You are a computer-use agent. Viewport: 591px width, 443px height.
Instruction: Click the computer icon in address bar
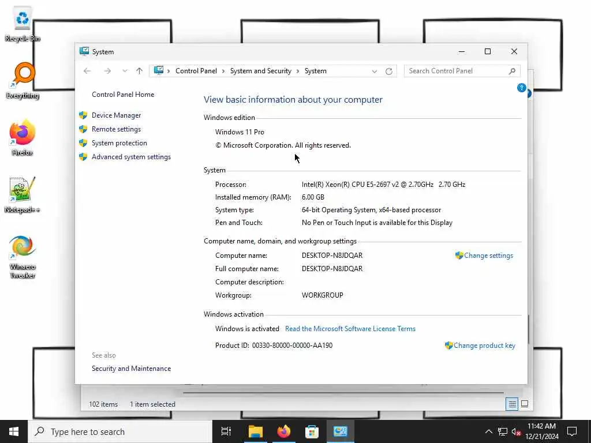tap(159, 70)
